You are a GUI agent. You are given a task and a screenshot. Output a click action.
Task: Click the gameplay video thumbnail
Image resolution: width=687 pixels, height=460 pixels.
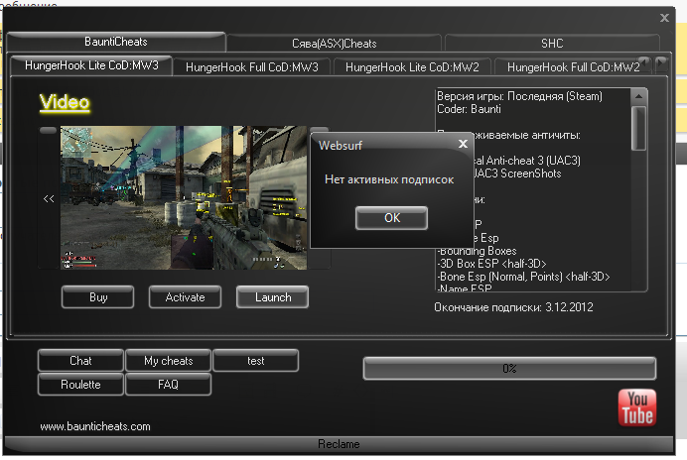click(183, 197)
